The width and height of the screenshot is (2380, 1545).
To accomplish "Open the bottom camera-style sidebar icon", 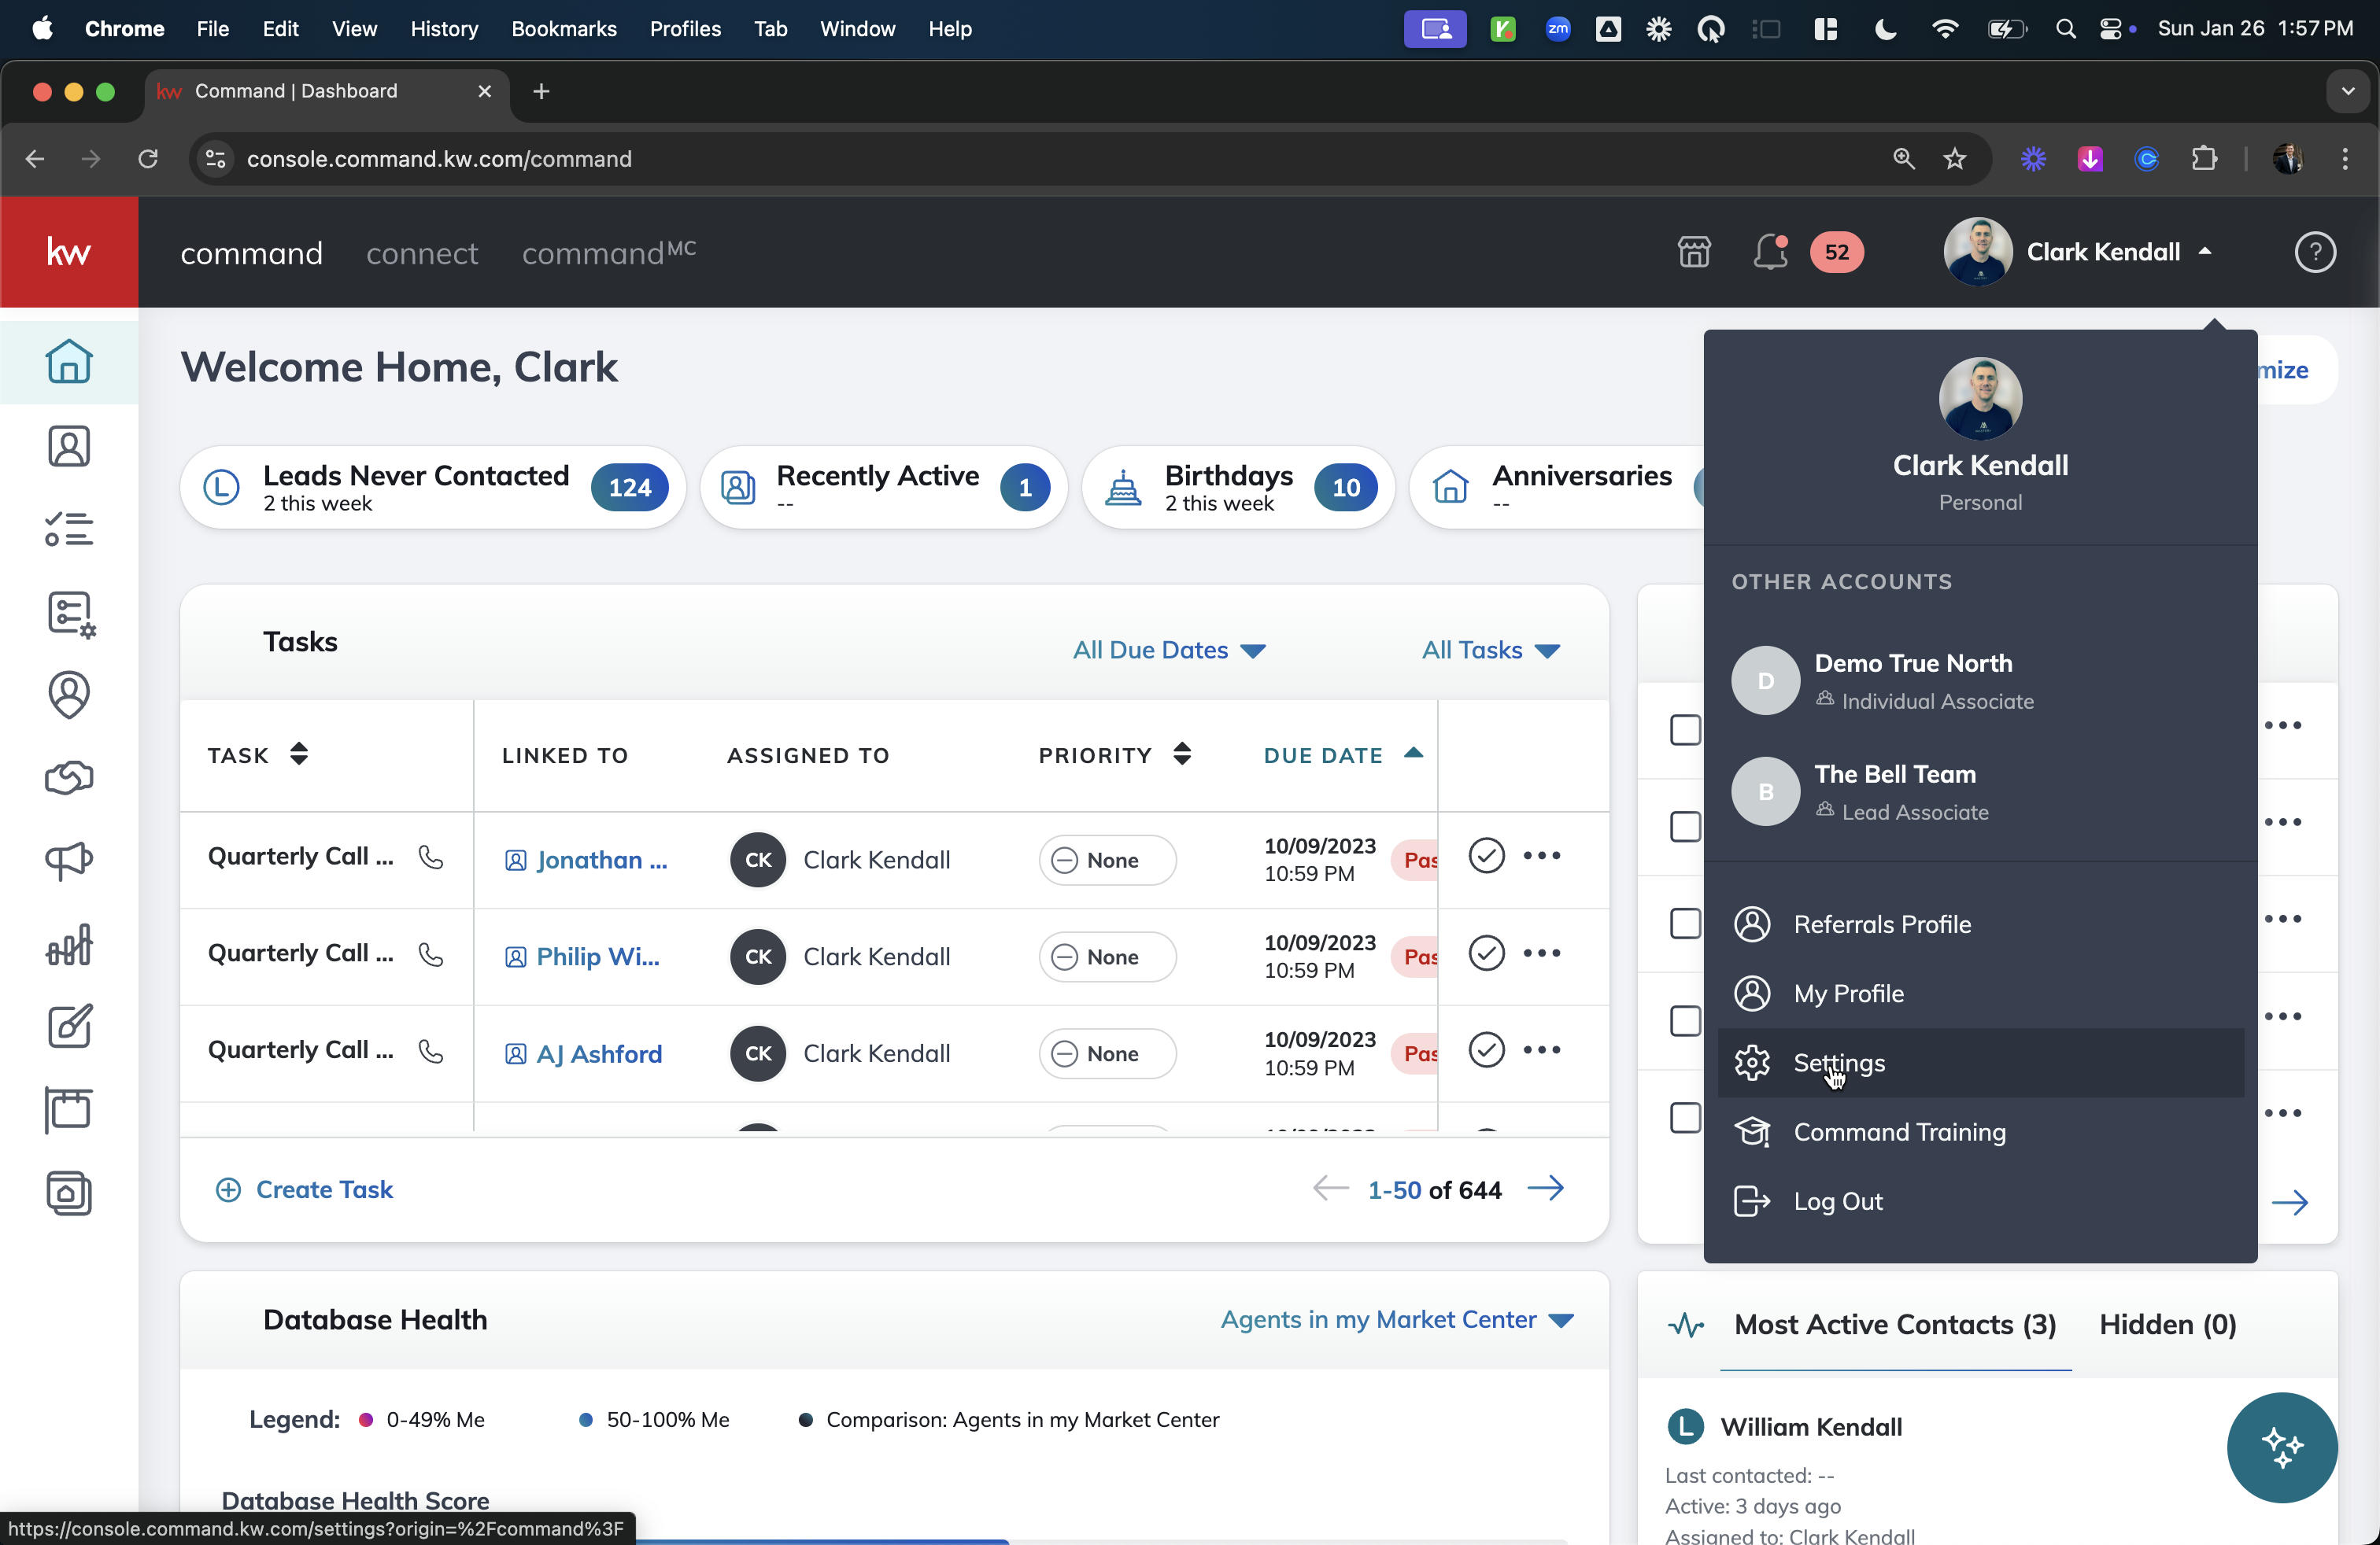I will [x=69, y=1193].
